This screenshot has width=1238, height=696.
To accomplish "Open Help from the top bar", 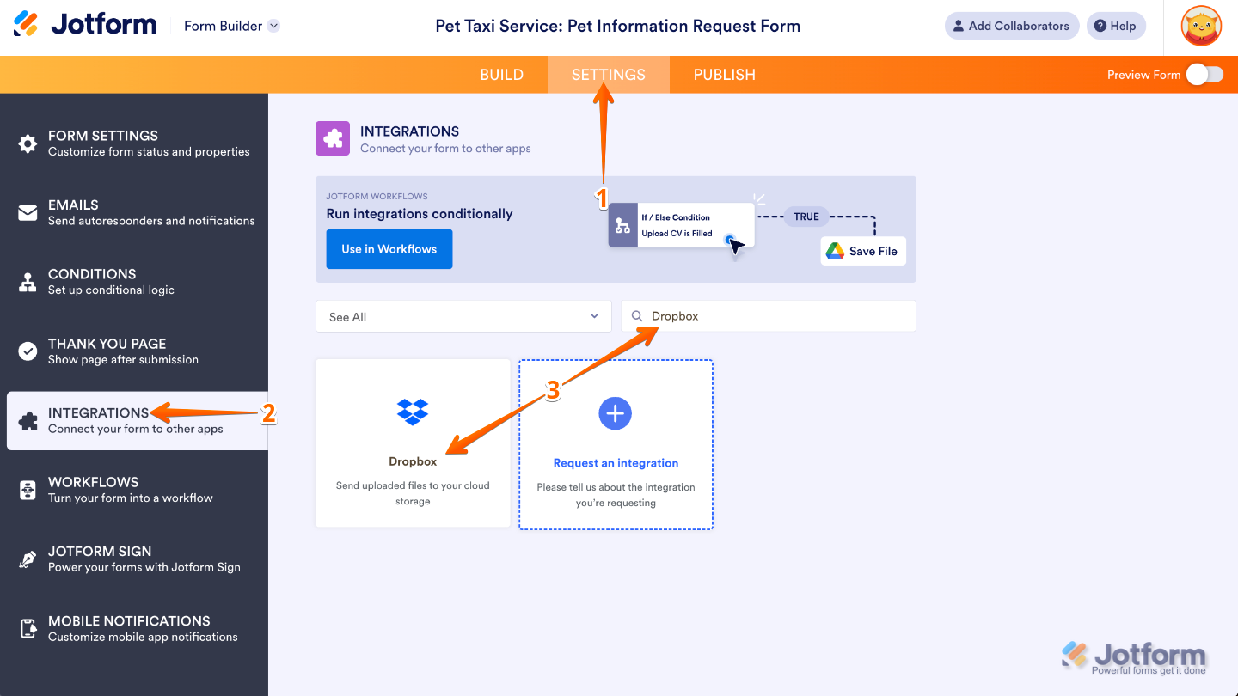I will tap(1116, 26).
